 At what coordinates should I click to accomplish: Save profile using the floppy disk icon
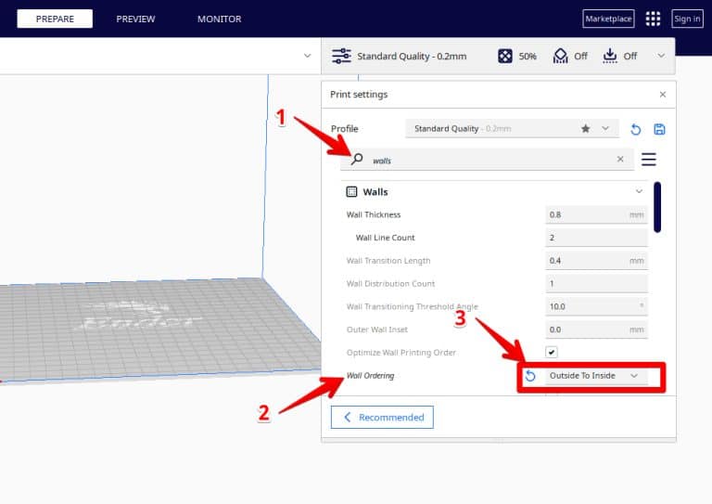pos(659,129)
